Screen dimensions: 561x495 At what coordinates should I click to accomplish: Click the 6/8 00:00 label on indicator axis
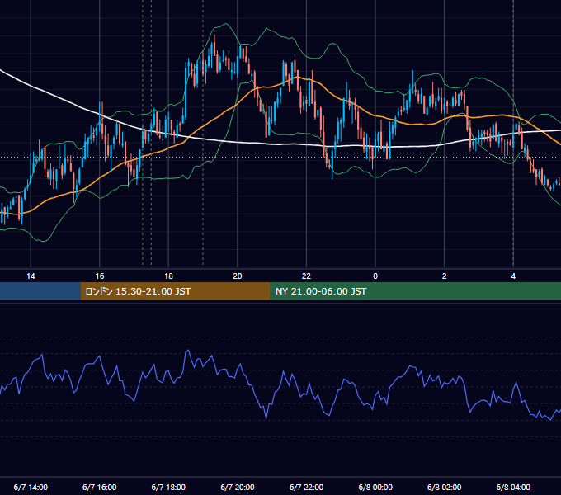(375, 487)
